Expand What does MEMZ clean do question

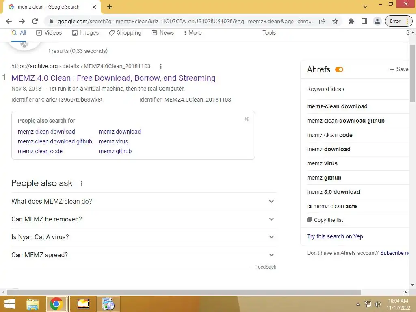tap(144, 201)
